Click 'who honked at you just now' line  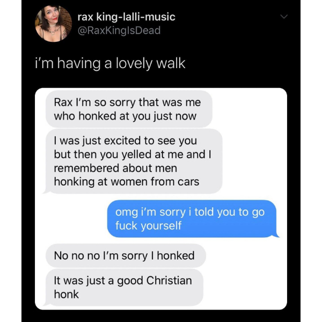coord(125,116)
